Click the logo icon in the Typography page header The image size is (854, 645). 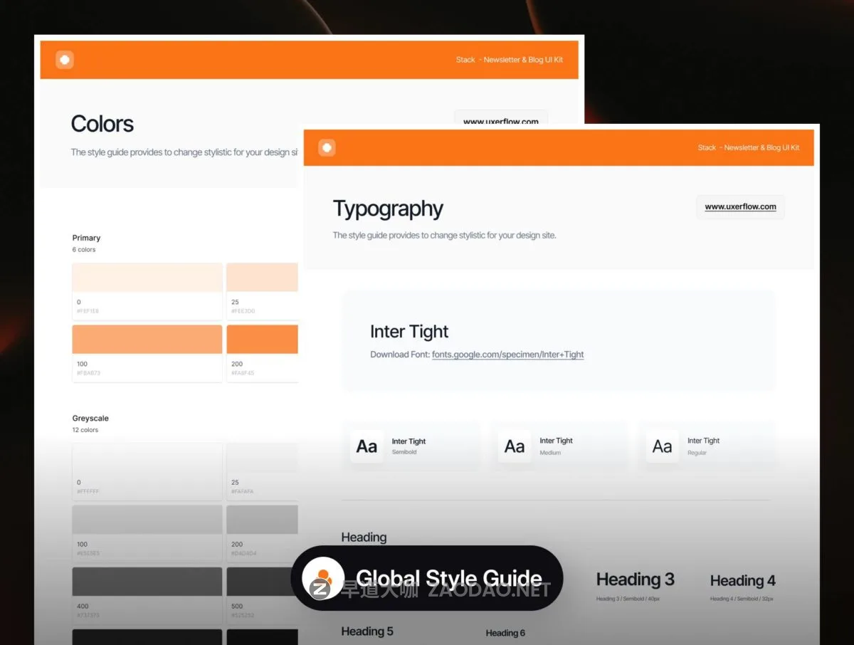[x=327, y=147]
